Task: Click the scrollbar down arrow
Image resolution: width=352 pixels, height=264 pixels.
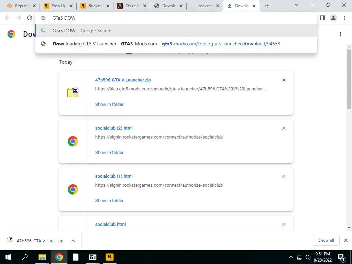Action: pyautogui.click(x=349, y=228)
